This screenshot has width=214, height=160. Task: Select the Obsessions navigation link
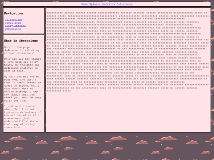point(13,29)
